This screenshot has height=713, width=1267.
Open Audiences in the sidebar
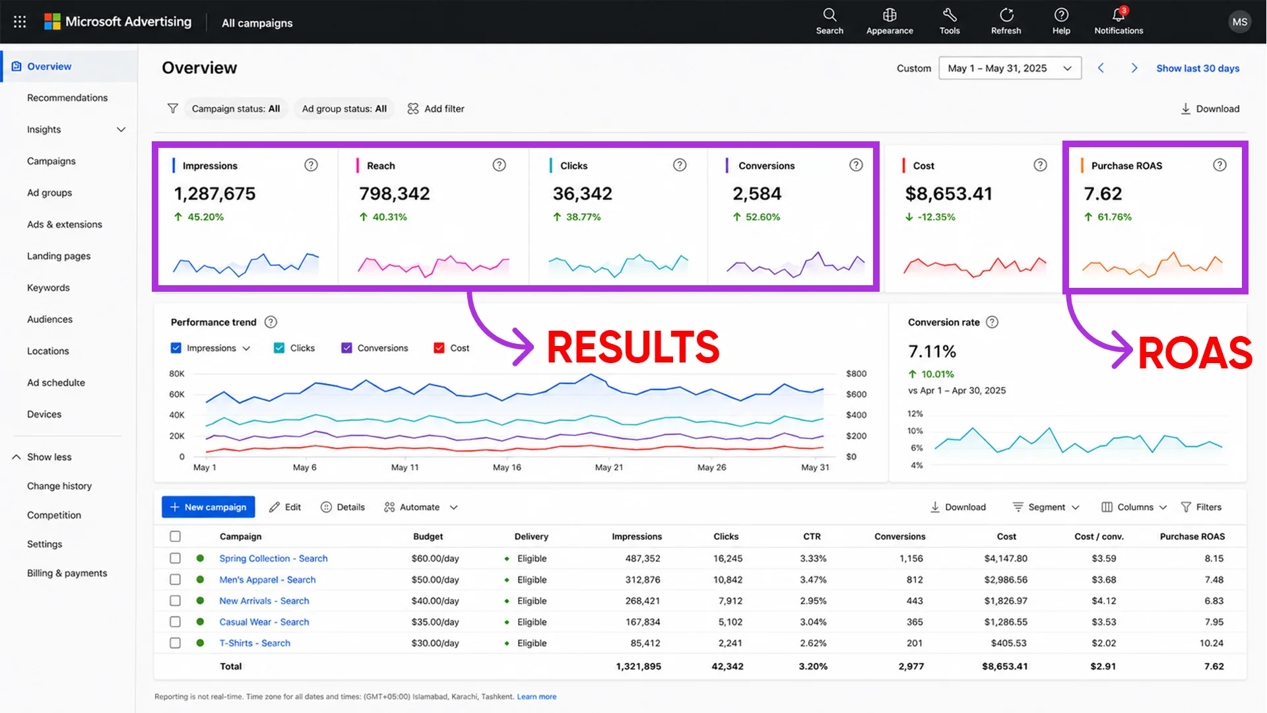point(49,320)
